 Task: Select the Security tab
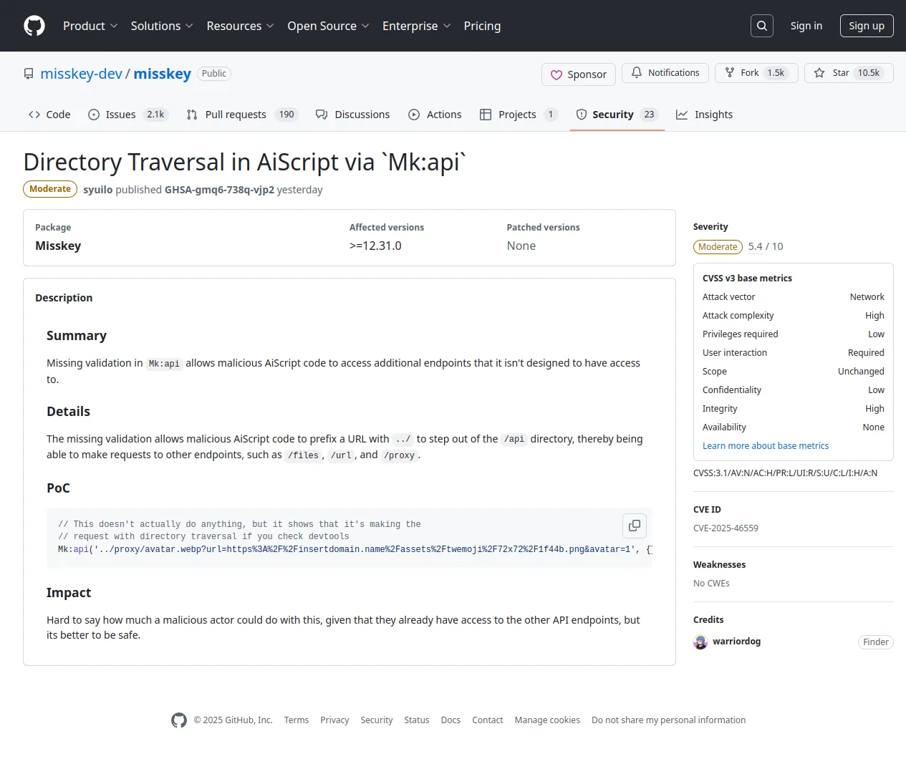pos(617,115)
